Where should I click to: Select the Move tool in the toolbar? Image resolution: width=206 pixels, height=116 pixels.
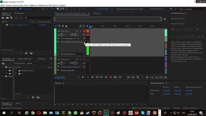(53, 9)
